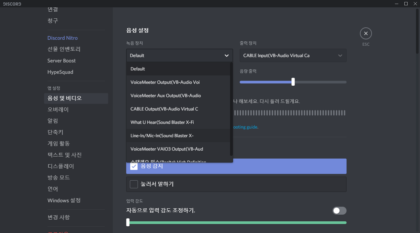Go to 디스플레이 appearance settings
This screenshot has height=233, width=420.
click(61, 166)
